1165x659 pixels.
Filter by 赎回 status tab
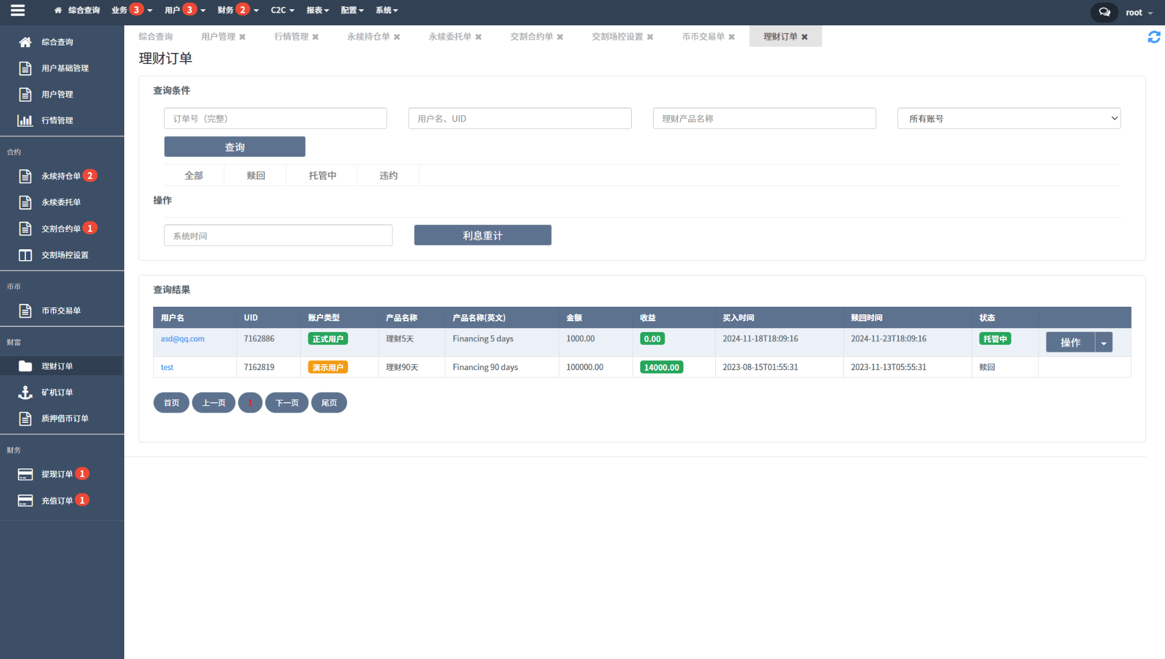tap(256, 176)
